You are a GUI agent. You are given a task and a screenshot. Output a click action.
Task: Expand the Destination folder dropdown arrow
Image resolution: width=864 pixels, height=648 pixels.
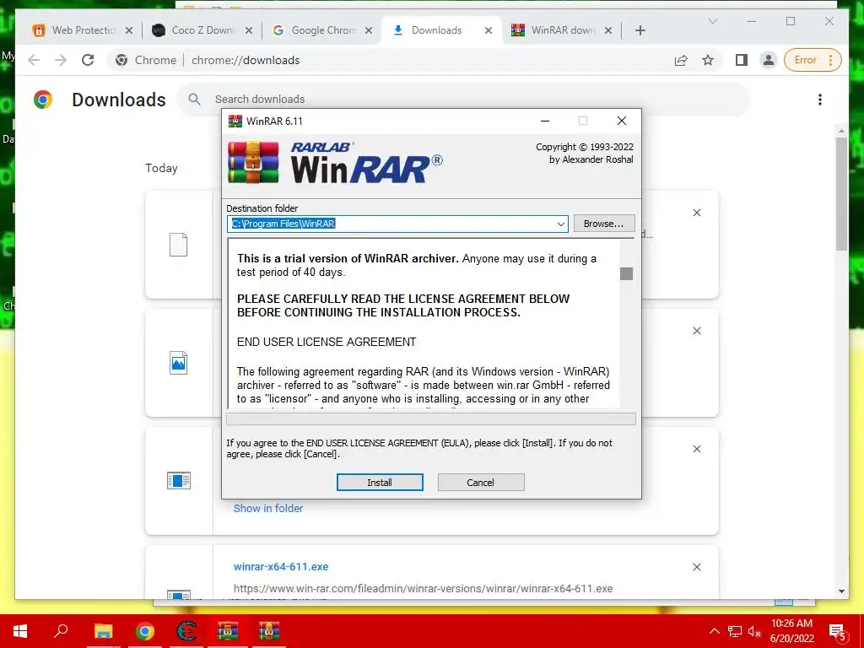coord(560,224)
